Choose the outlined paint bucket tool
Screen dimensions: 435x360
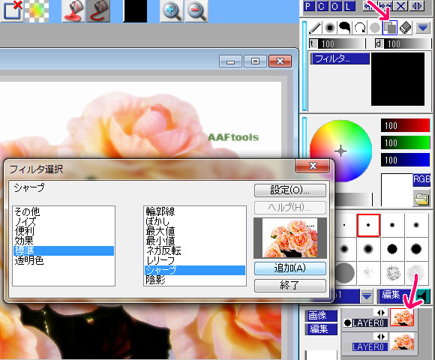coord(98,11)
